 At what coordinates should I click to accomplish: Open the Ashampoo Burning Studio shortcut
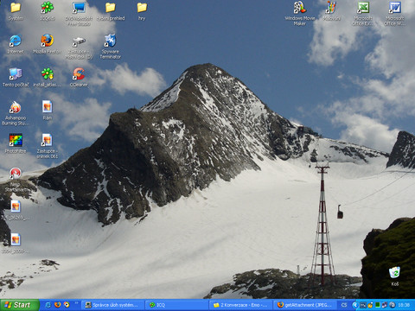pos(16,113)
